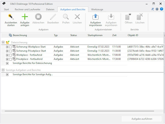Open the Rechner und Laufwerke tab
This screenshot has height=124, width=165.
coord(28,9)
